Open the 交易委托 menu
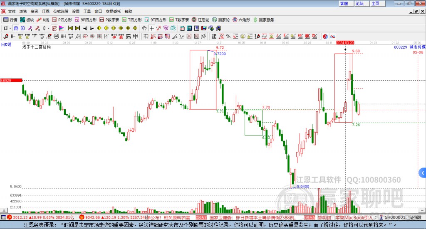 click(x=113, y=11)
